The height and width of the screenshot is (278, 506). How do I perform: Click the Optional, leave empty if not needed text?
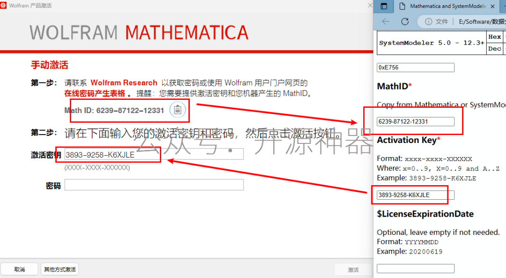coord(438,232)
